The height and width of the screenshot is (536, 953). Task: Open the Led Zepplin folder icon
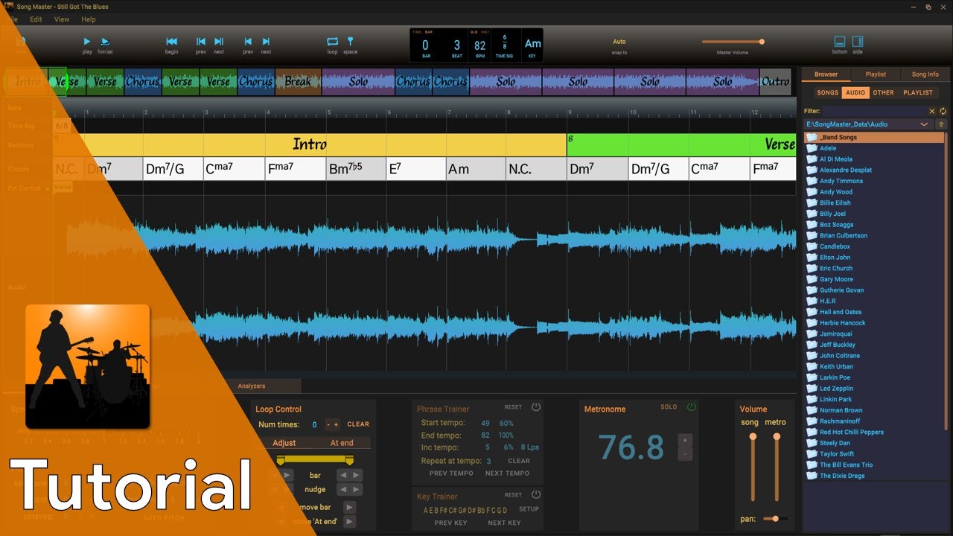pos(812,388)
